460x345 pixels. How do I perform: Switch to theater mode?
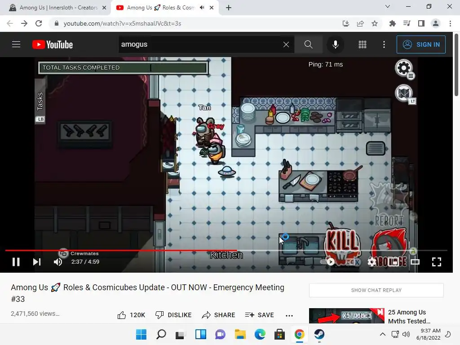pos(415,262)
